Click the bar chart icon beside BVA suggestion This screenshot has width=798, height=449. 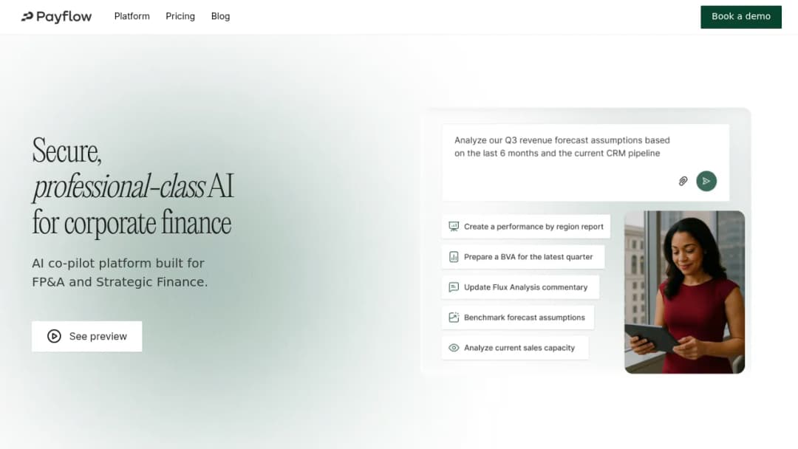tap(454, 257)
